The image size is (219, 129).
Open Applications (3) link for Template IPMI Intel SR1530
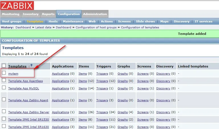[60, 120]
